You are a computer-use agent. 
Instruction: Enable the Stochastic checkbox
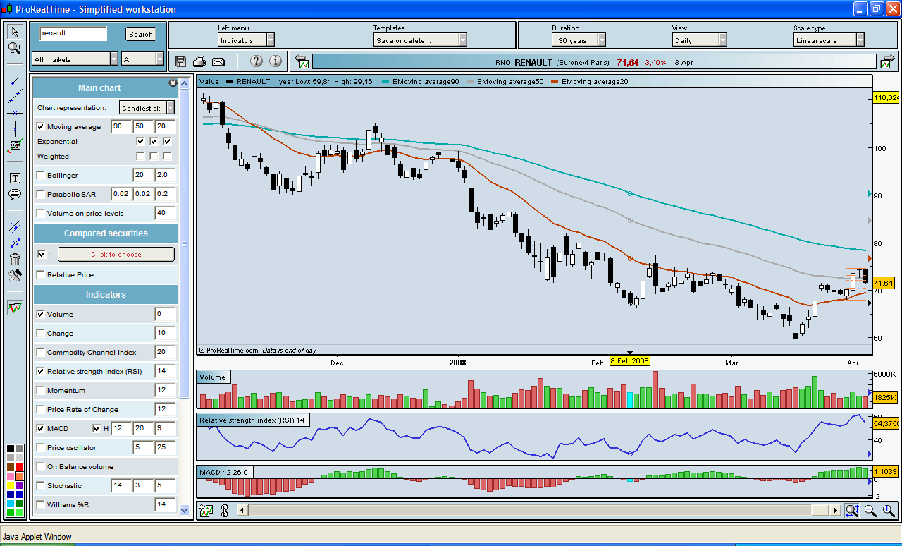click(40, 485)
